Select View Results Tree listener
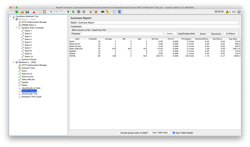 tap(30, 94)
